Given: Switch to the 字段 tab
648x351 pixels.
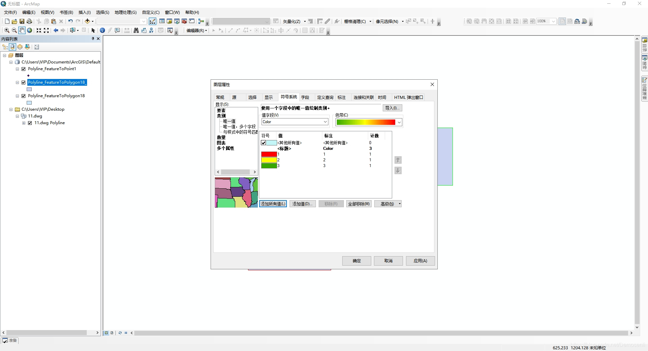Looking at the screenshot, I should (305, 97).
